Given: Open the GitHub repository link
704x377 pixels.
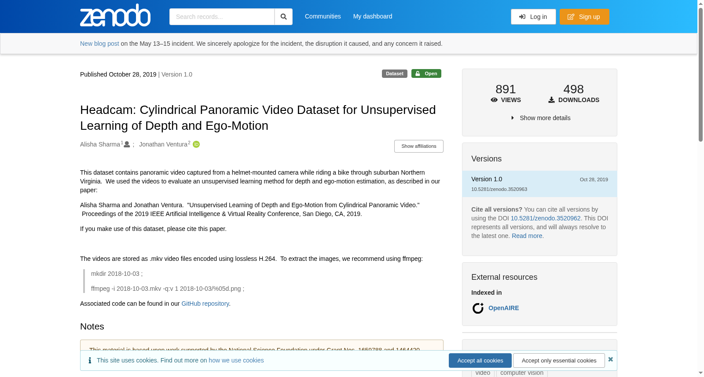Looking at the screenshot, I should [x=205, y=304].
